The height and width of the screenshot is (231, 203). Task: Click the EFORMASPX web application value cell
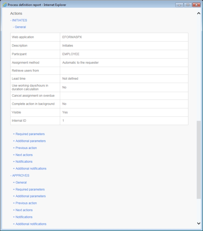point(124,37)
